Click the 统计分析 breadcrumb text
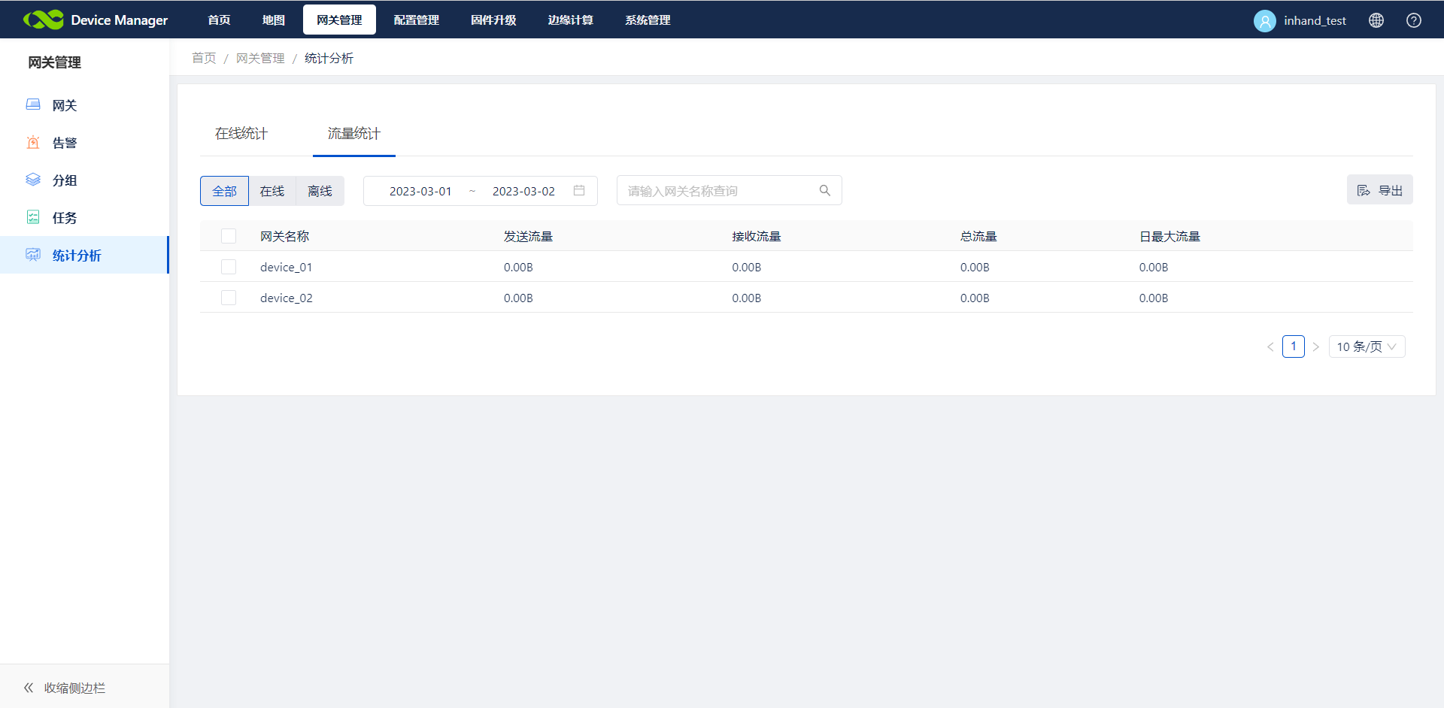The height and width of the screenshot is (708, 1444). (329, 58)
